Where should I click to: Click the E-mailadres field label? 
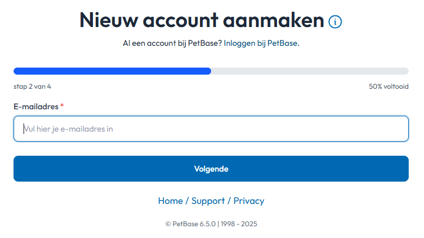36,106
